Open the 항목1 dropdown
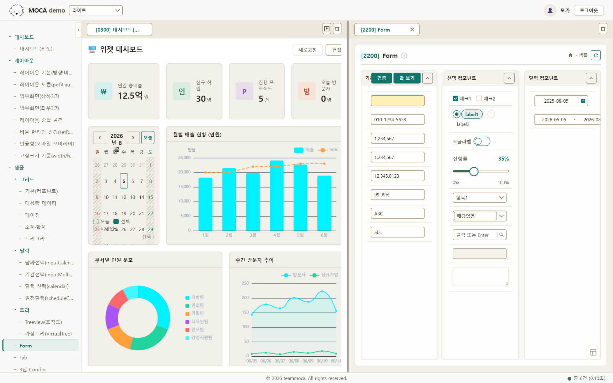This screenshot has width=613, height=383. 479,197
